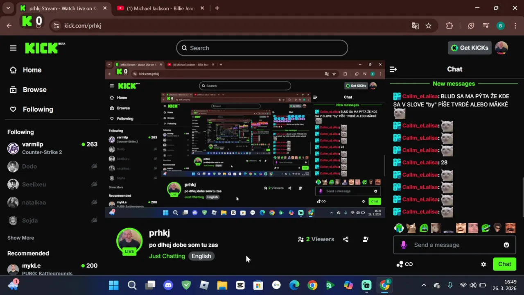Click the Get KICKs button
This screenshot has height=295, width=524.
click(470, 48)
